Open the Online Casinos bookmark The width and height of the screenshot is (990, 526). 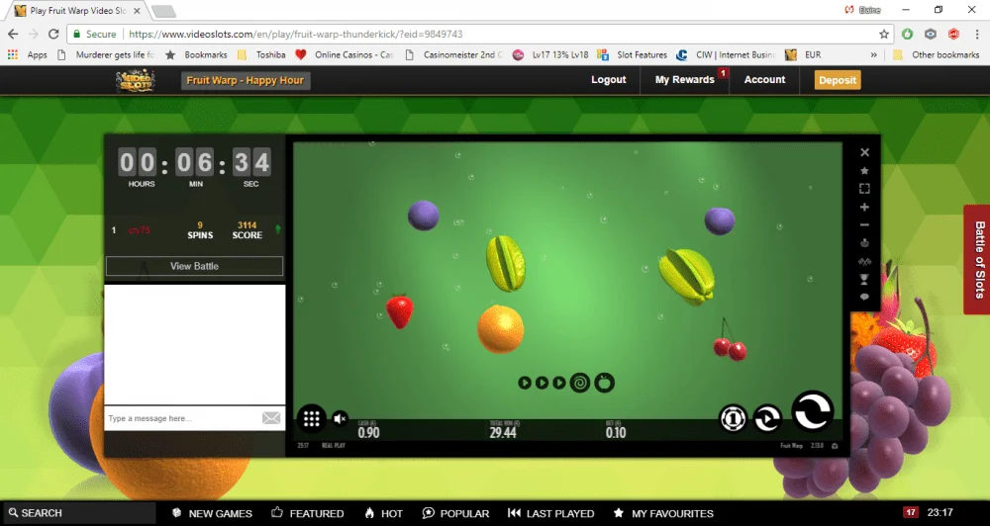[345, 54]
